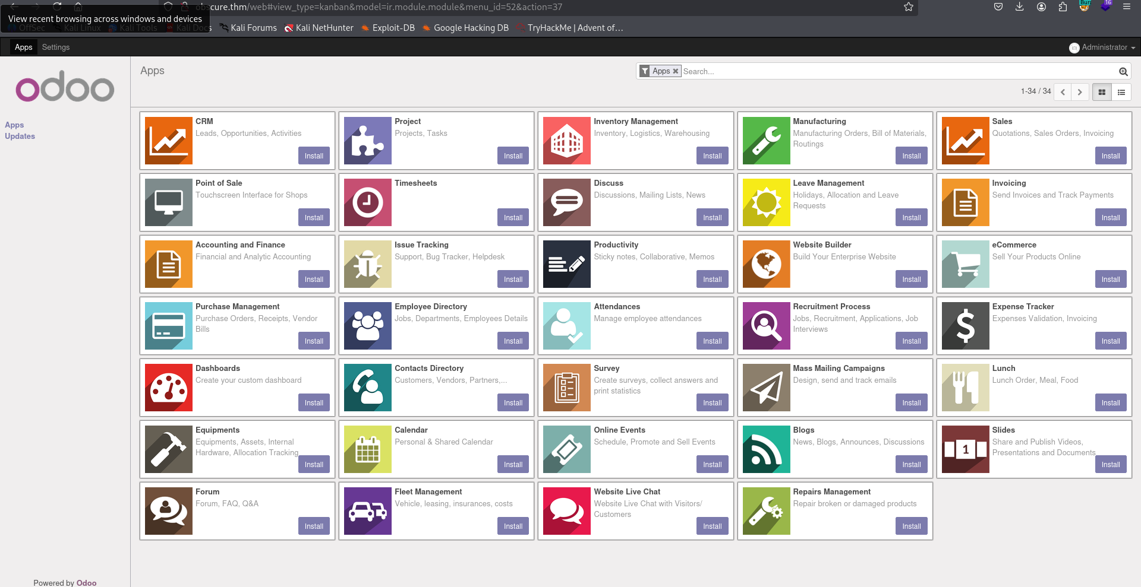The image size is (1141, 587).
Task: Click the Timesheets clock icon
Action: 367,202
